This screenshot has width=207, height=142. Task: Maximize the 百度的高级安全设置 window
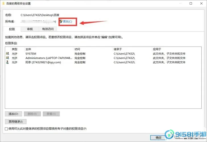[x=191, y=3]
